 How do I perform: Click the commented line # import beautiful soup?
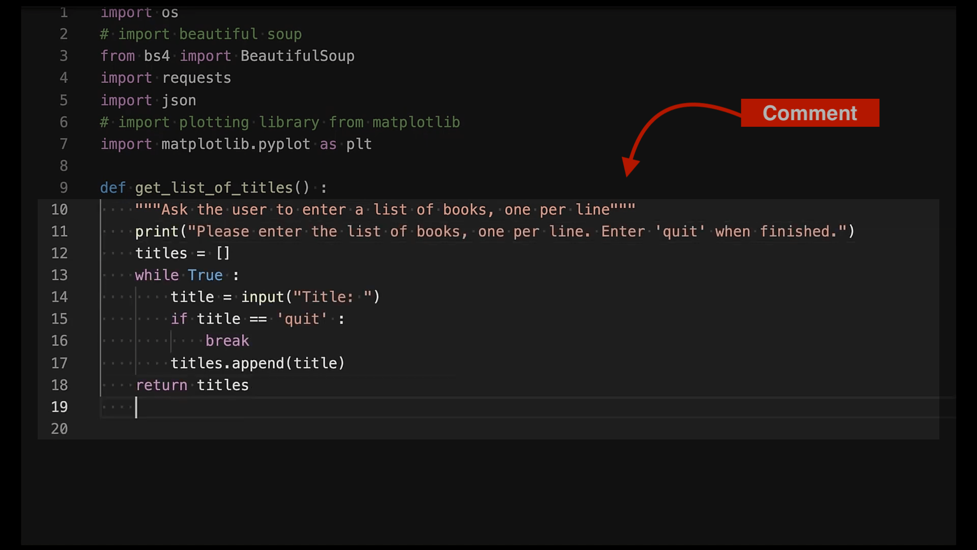coord(201,34)
